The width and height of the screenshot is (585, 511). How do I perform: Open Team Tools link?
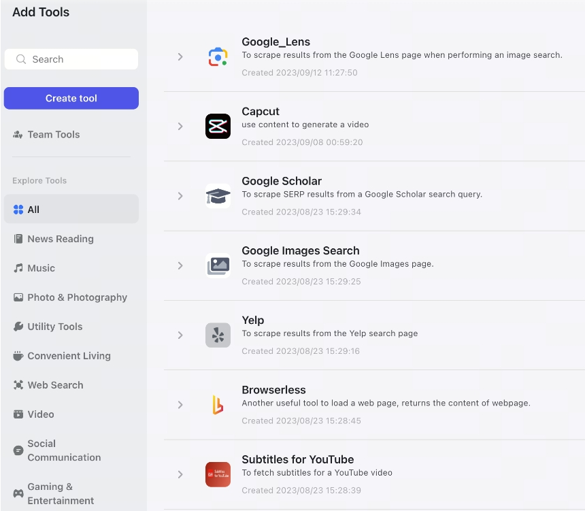click(x=54, y=135)
